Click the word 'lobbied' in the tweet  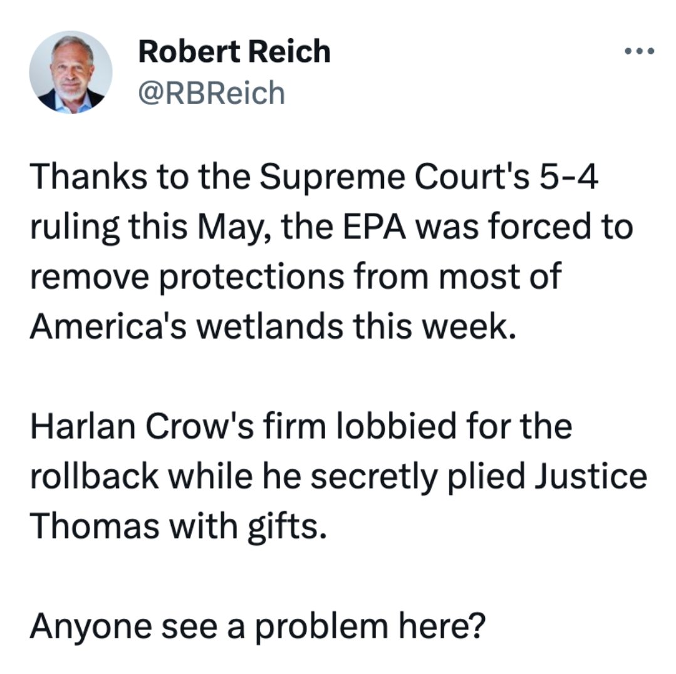point(396,426)
